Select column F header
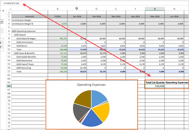189x130 pixels. point(135,9)
